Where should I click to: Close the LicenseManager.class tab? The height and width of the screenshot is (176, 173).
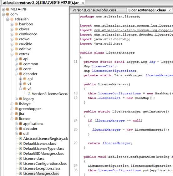170,10
